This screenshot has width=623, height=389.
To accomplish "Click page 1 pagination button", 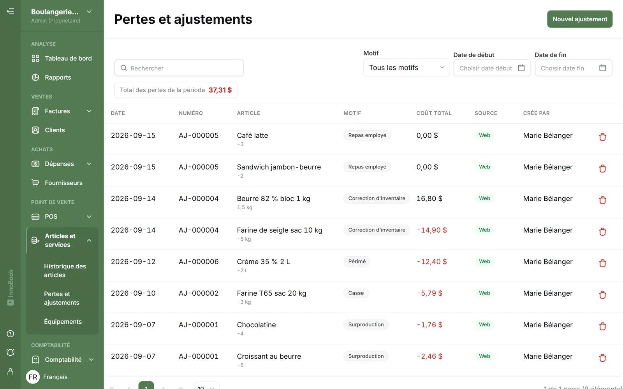I will pyautogui.click(x=146, y=385).
